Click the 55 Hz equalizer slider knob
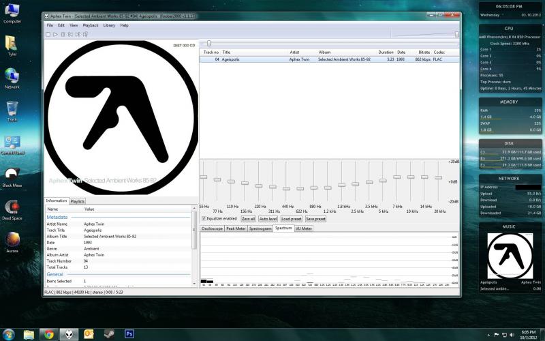 coord(203,177)
